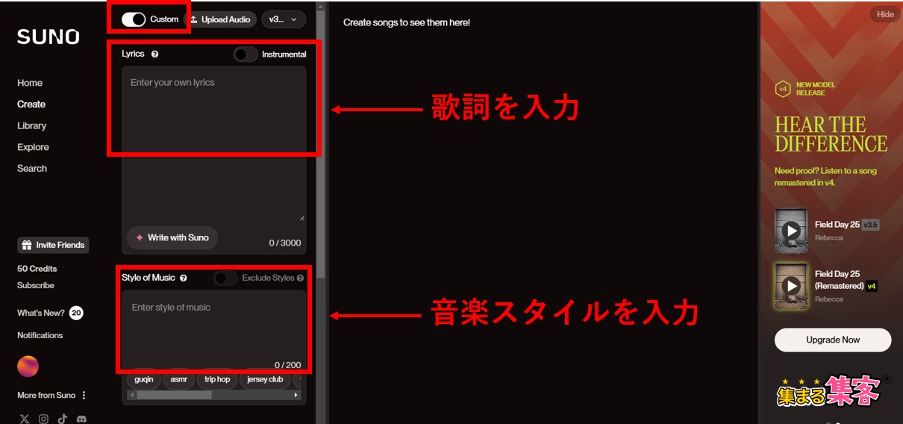
Task: Open Explore in the sidebar
Action: 33,147
